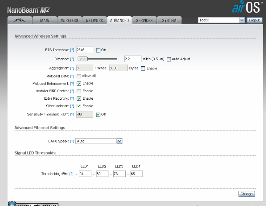Viewport: 266px width, 206px height.
Task: Click the LED1 threshold input field
Action: pos(85,174)
